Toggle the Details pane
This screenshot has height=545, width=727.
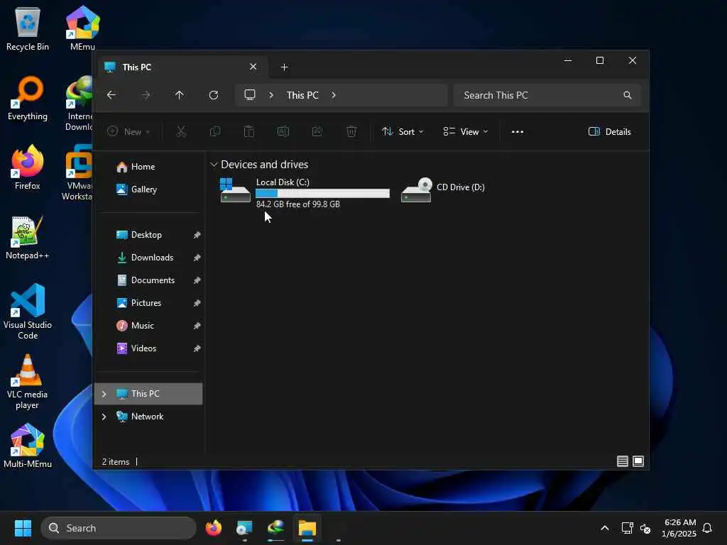(x=609, y=131)
